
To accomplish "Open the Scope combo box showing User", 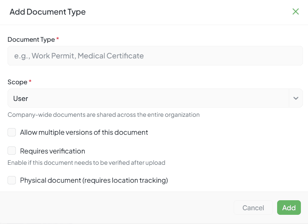I will (148, 98).
